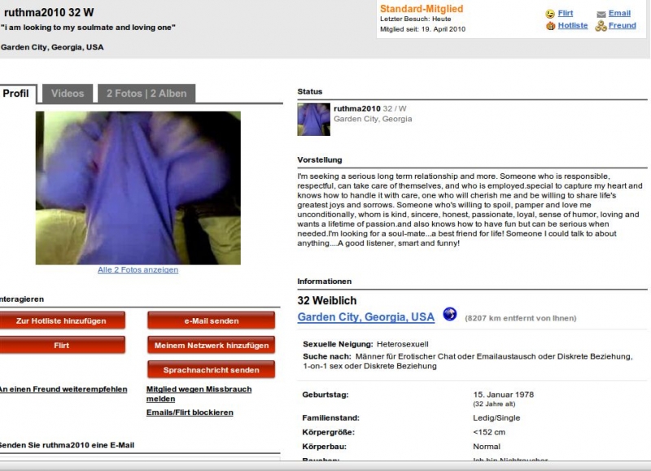Click the Freund people icon

601,26
